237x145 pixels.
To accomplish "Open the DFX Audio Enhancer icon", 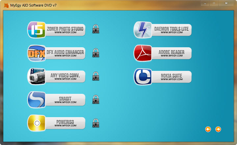I will [x=37, y=53].
